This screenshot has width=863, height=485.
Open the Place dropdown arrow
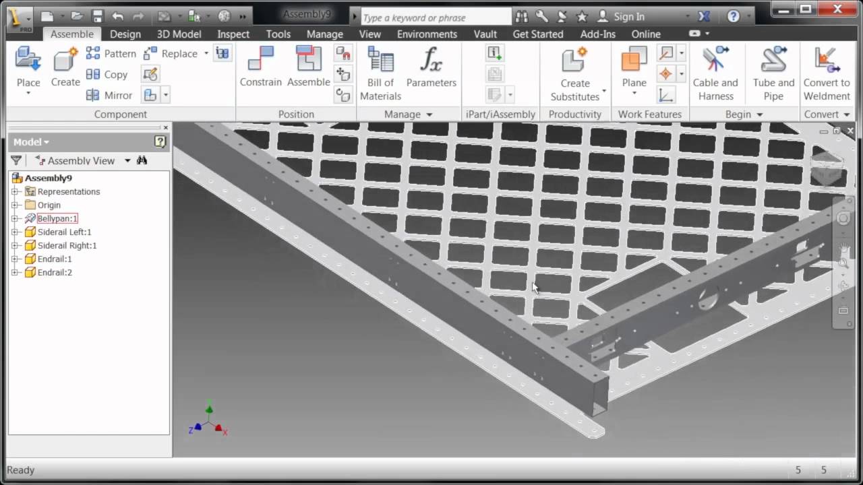pos(28,94)
